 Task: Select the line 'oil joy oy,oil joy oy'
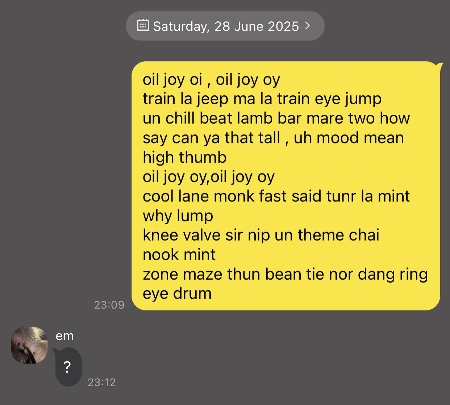pos(209,177)
